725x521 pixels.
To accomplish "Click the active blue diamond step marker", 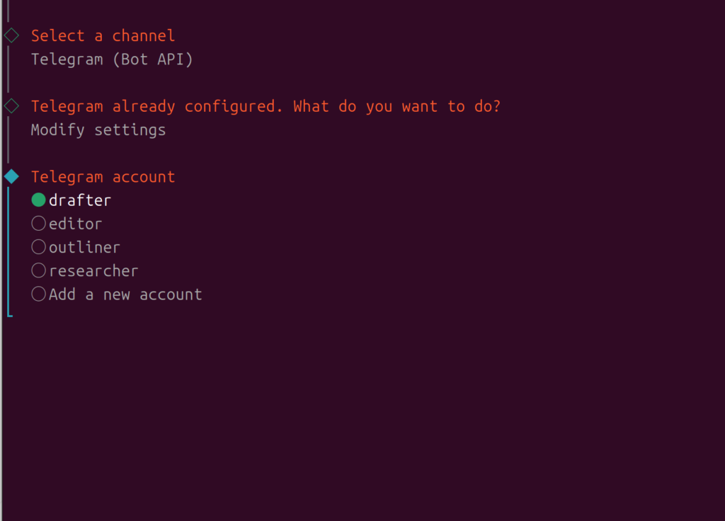I will coord(11,176).
